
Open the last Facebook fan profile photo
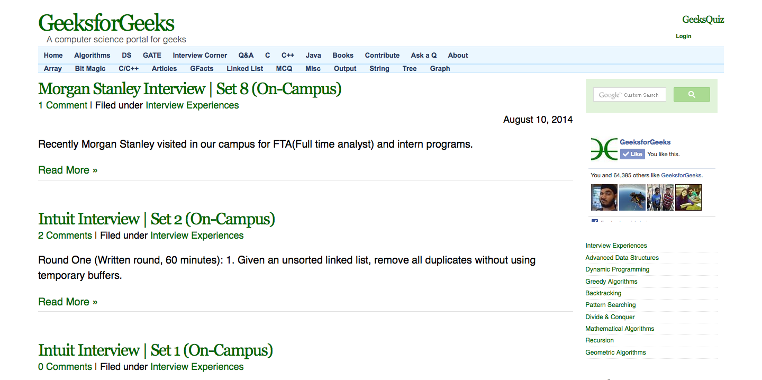point(688,197)
